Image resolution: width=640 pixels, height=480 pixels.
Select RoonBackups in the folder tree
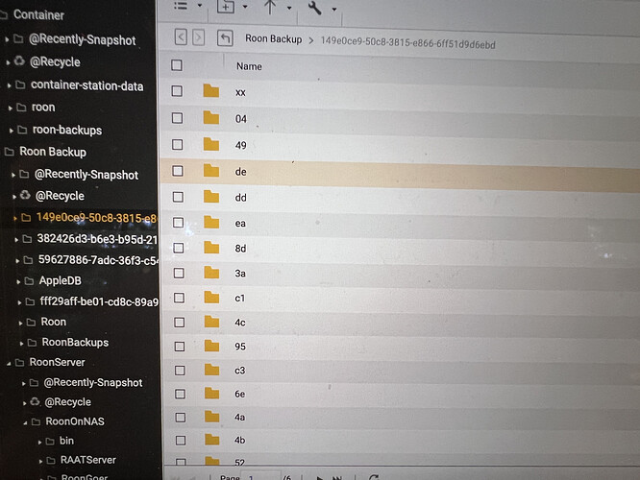75,342
